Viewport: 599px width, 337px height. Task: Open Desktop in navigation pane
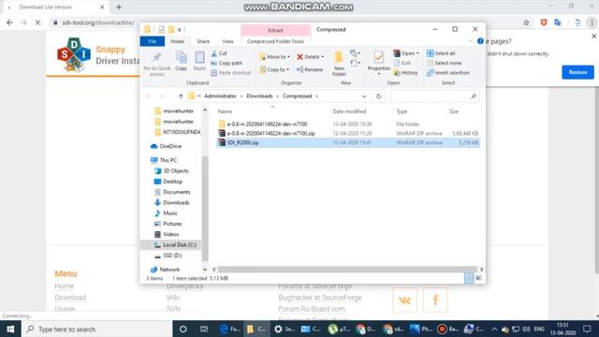172,182
